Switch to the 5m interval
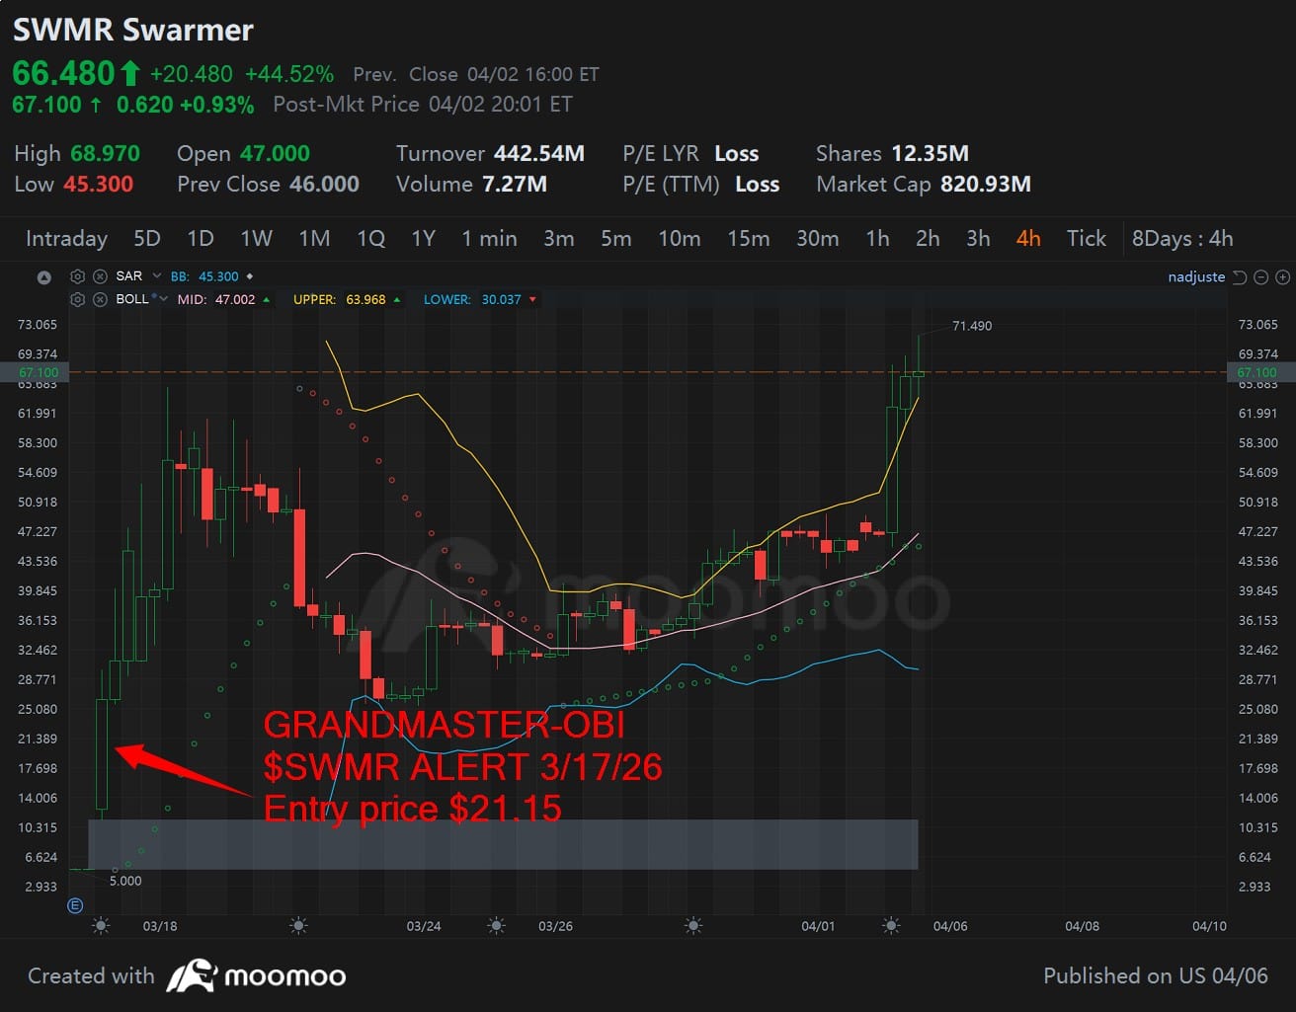 pyautogui.click(x=616, y=239)
